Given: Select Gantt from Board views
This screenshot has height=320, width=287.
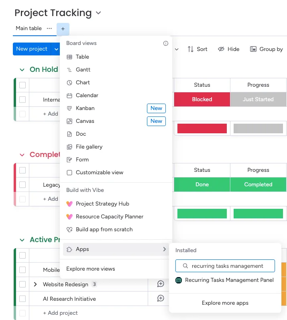Looking at the screenshot, I should [116, 70].
